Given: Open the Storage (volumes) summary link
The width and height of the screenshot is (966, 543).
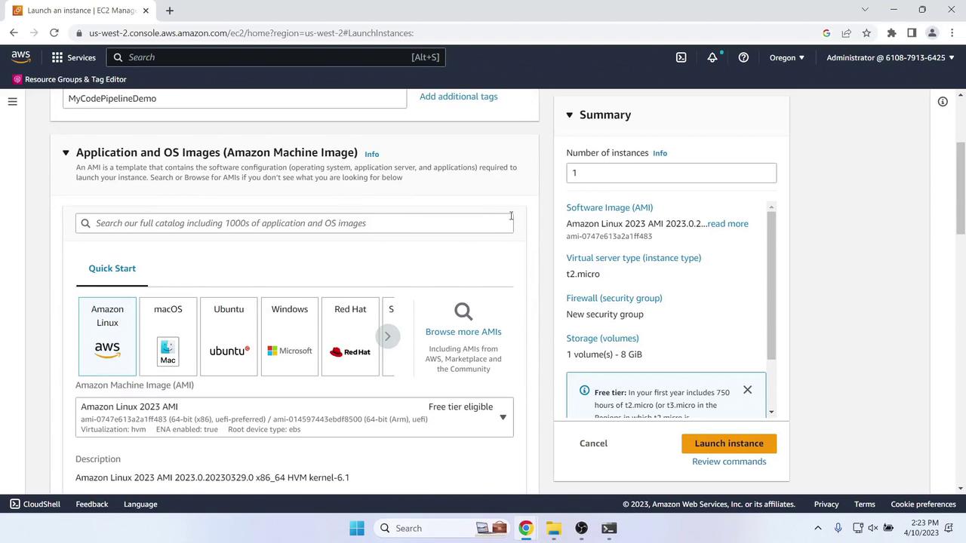Looking at the screenshot, I should pos(603,339).
